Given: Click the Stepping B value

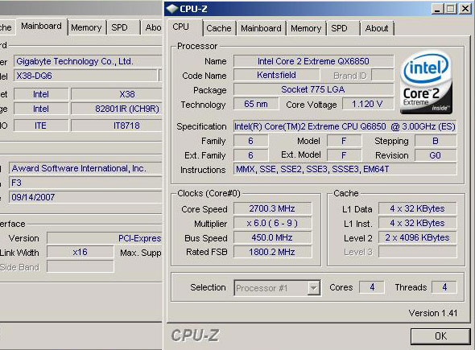Looking at the screenshot, I should (436, 141).
